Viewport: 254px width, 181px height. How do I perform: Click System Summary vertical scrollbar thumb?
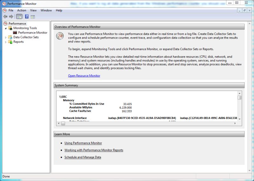(239, 97)
